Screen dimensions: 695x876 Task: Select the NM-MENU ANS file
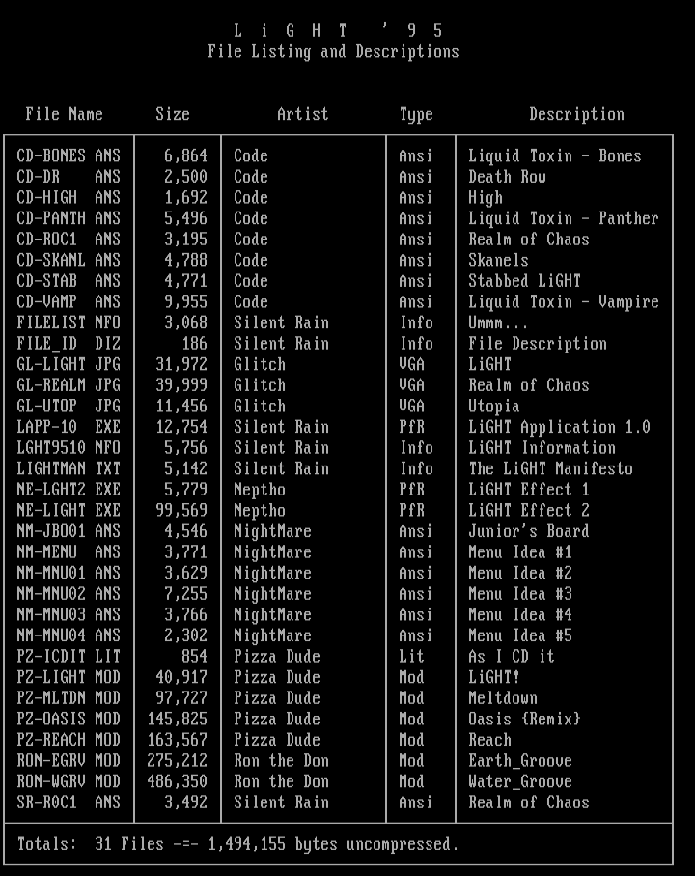click(x=69, y=552)
